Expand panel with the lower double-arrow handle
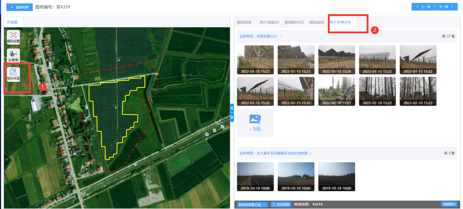The height and width of the screenshot is (209, 463). coord(232,117)
